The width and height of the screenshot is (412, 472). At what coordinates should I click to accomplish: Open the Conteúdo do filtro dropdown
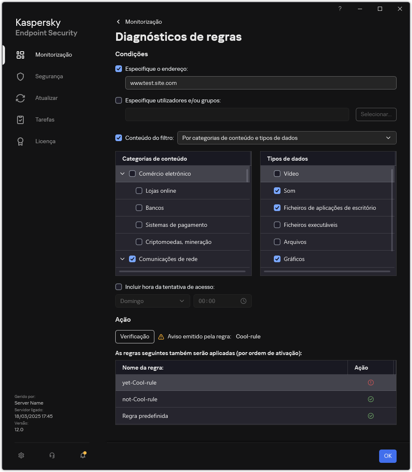tap(287, 138)
